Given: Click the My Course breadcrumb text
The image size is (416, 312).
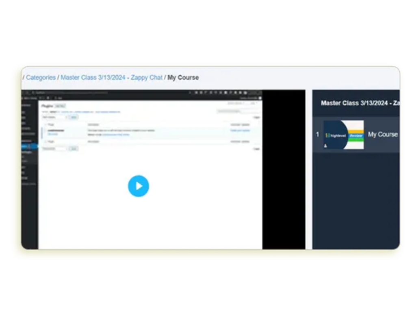Looking at the screenshot, I should (183, 77).
